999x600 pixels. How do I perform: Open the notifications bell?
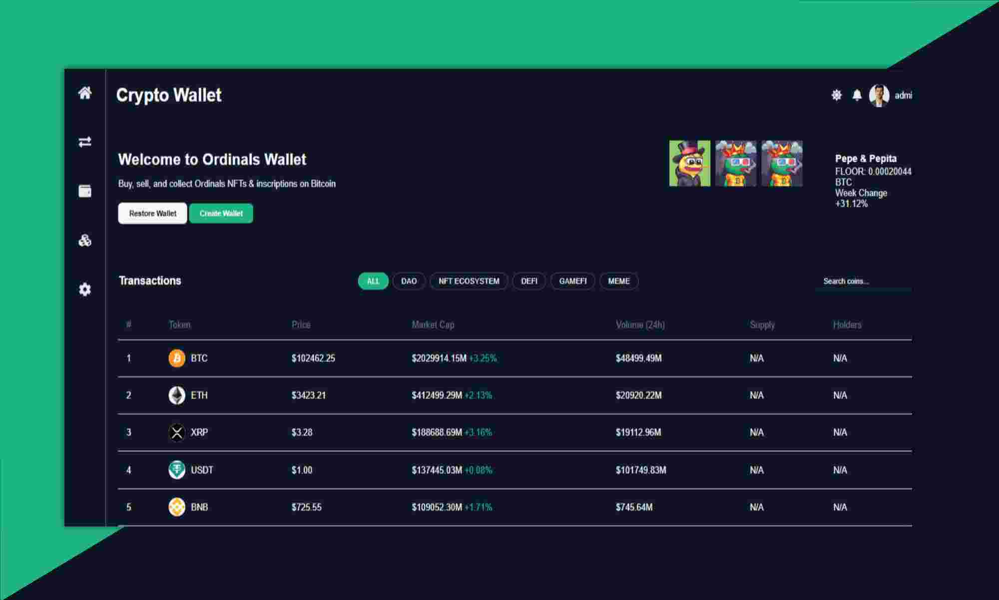click(x=857, y=95)
